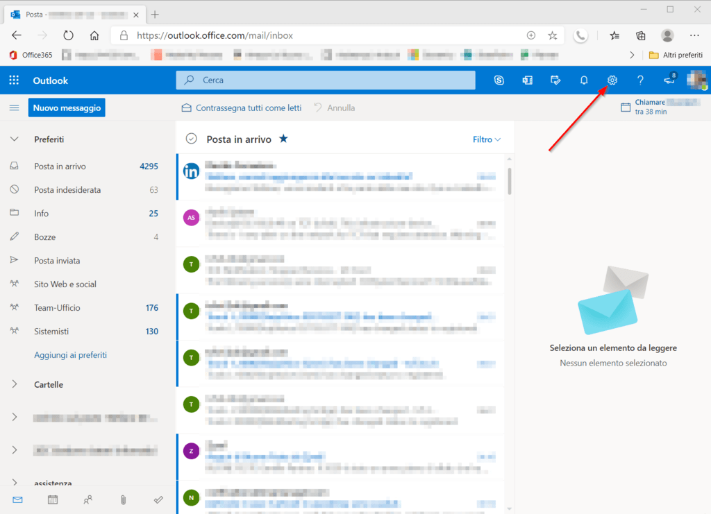Open the Help question mark
Viewport: 711px width, 514px height.
[640, 80]
